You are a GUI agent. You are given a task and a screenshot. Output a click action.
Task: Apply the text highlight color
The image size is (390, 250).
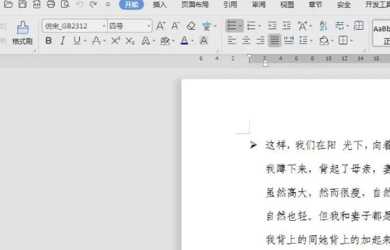coord(165,40)
